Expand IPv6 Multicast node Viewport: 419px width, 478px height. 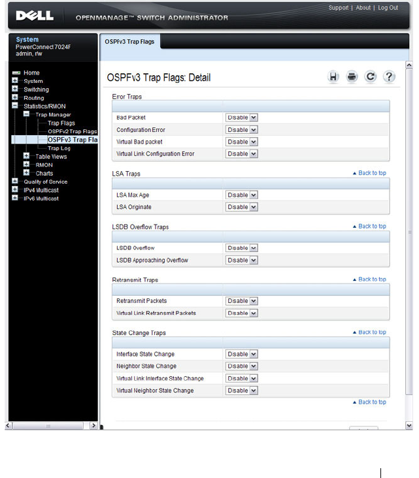point(14,198)
